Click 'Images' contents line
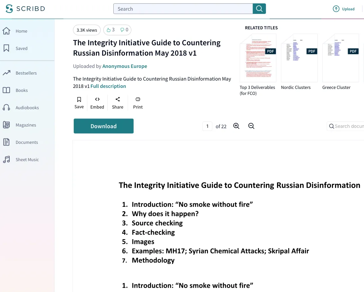This screenshot has height=292, width=364. click(143, 242)
